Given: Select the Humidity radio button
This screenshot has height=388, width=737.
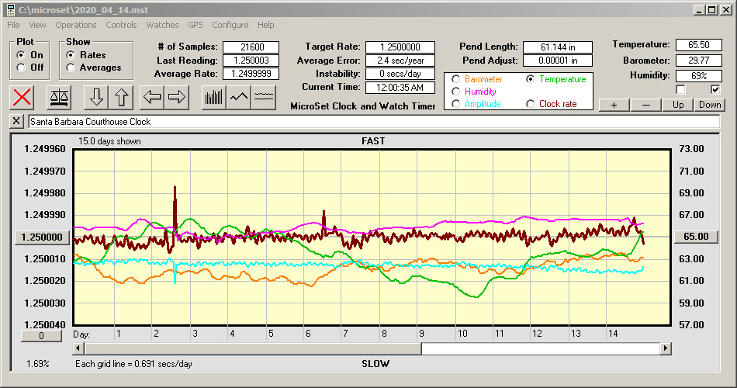Looking at the screenshot, I should coord(455,92).
